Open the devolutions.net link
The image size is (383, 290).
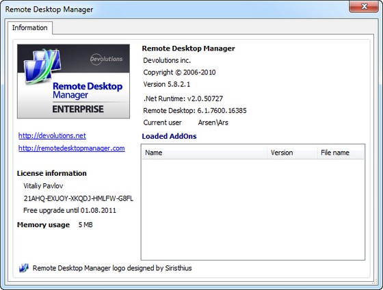52,135
